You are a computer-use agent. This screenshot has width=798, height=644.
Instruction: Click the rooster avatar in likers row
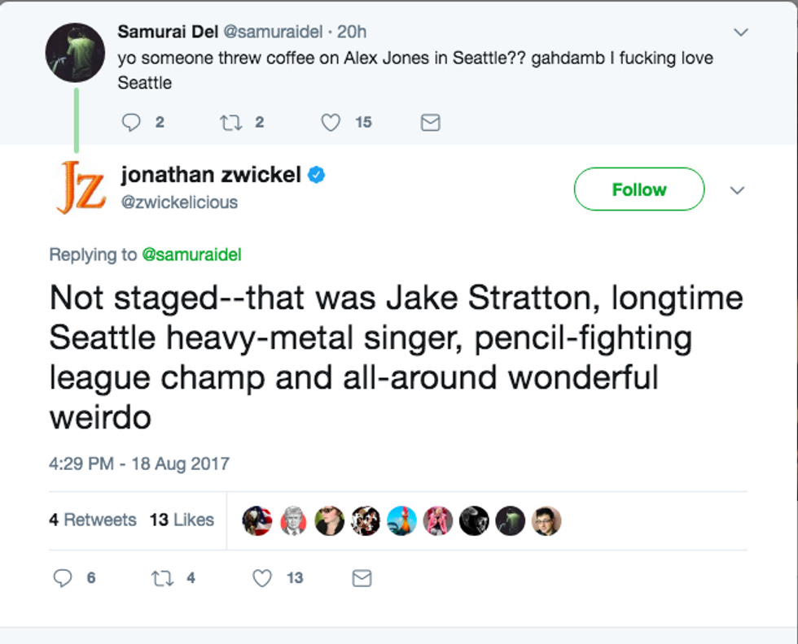pos(401,521)
